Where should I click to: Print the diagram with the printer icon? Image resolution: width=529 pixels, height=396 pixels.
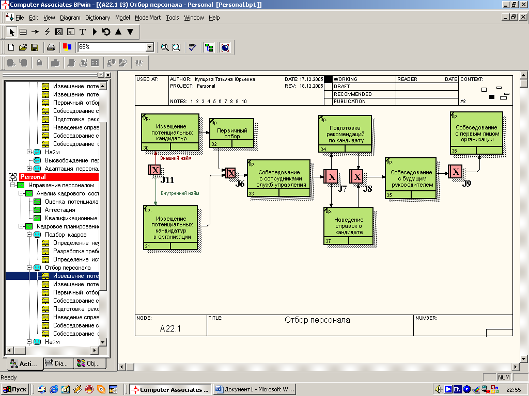click(x=51, y=47)
